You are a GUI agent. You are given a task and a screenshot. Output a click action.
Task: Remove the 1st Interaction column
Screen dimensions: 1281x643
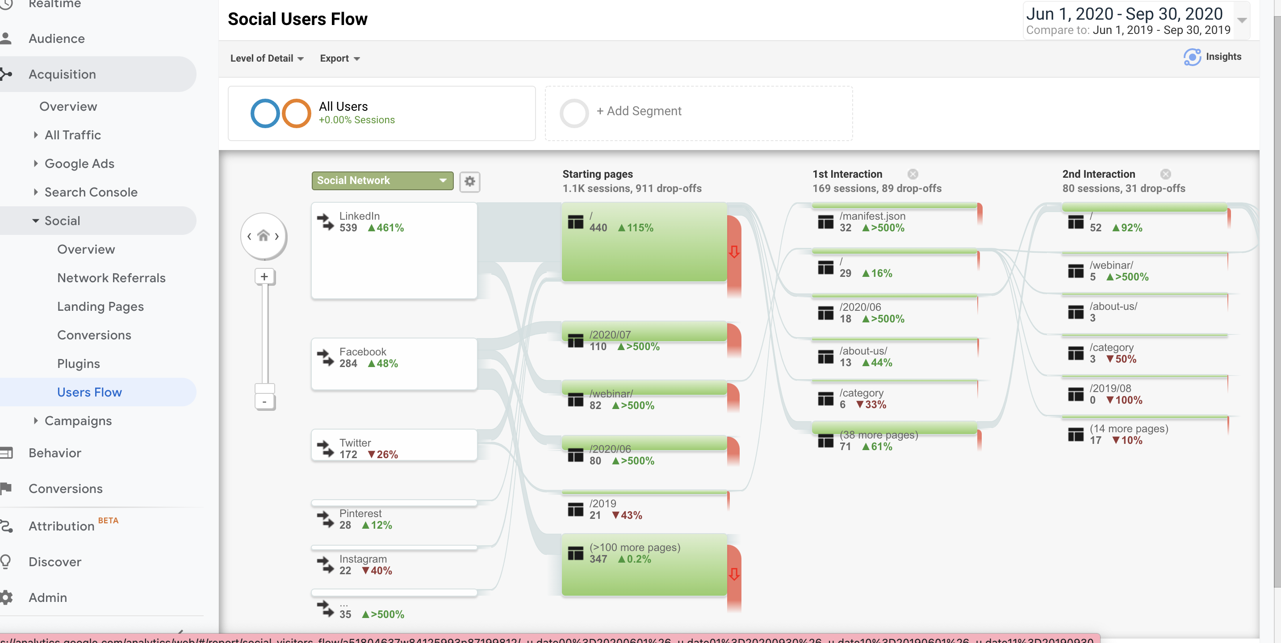[913, 174]
